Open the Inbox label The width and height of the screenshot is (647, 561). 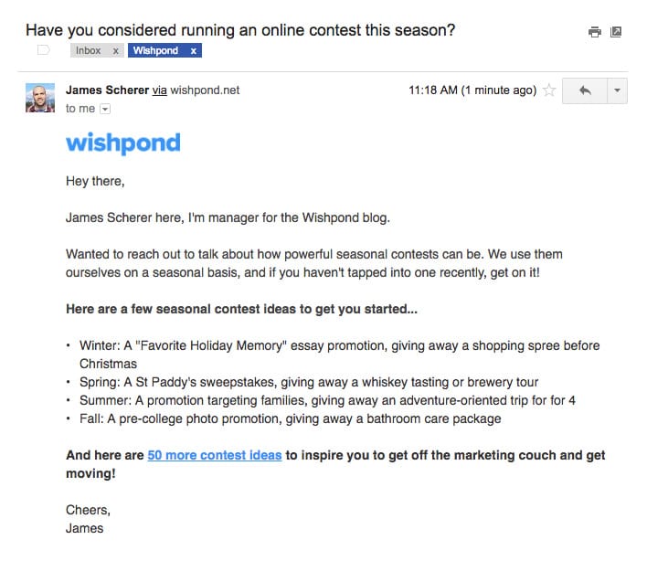click(x=89, y=50)
